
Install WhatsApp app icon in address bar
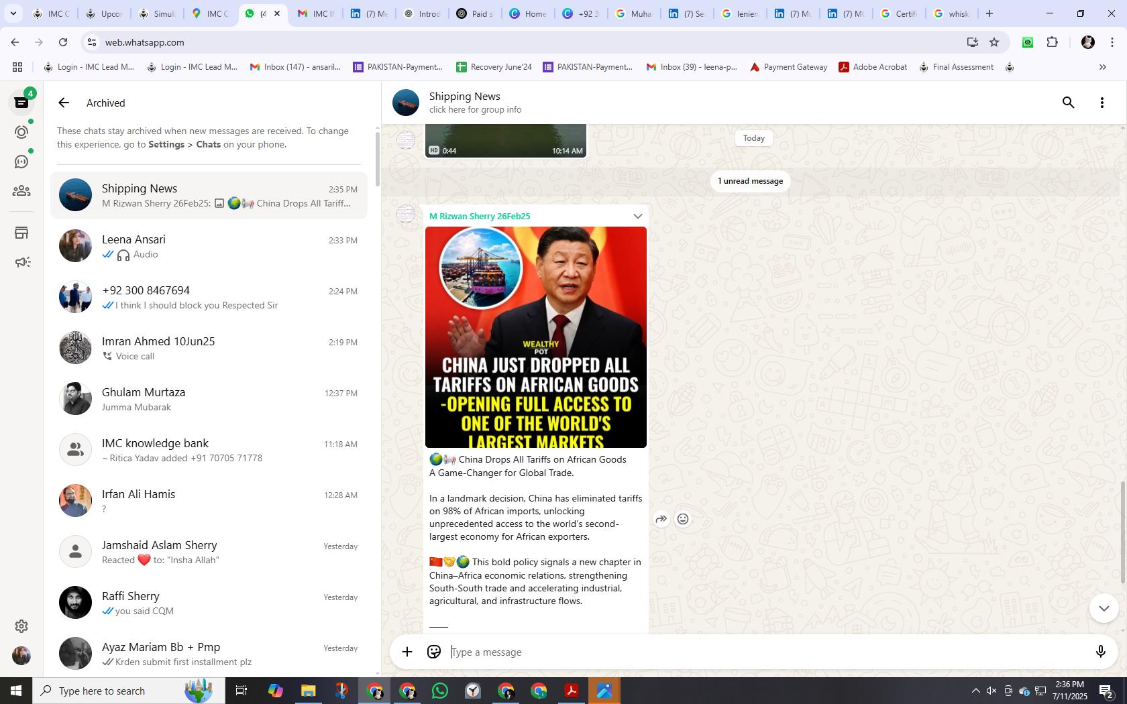pos(972,42)
